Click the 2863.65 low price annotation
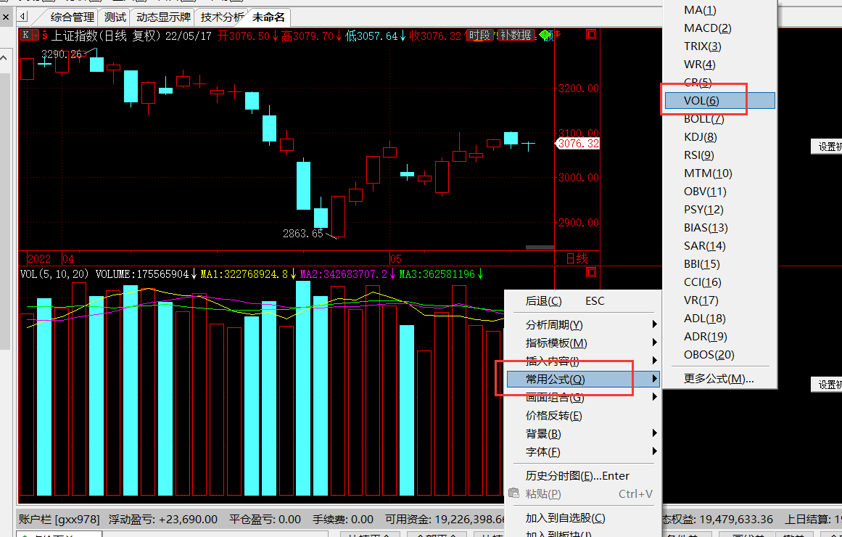Viewport: 842px width, 537px height. [x=303, y=233]
